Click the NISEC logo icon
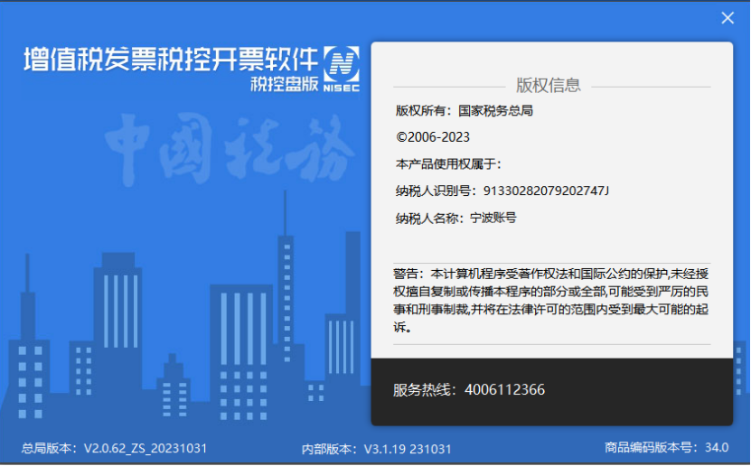This screenshot has height=466, width=751. point(342,69)
